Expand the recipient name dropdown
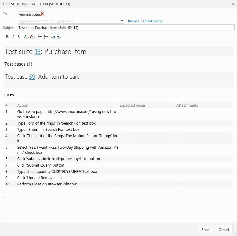The image size is (237, 236). (x=122, y=21)
